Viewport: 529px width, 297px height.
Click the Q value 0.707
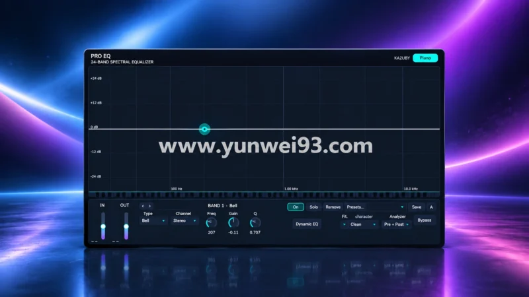[x=255, y=232]
